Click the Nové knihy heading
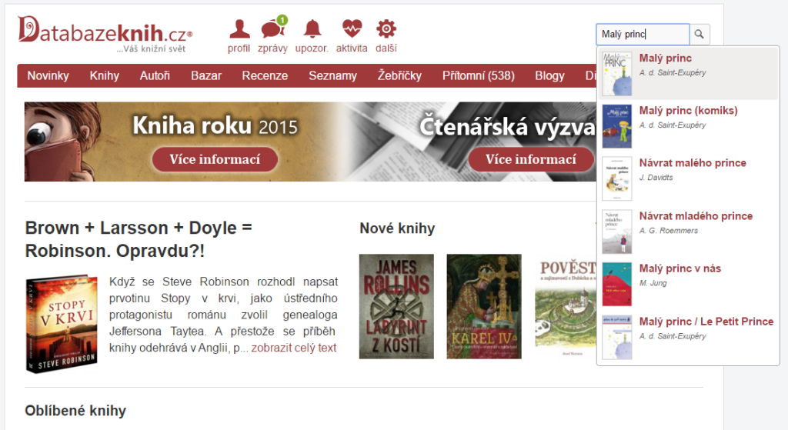788x430 pixels. click(397, 228)
